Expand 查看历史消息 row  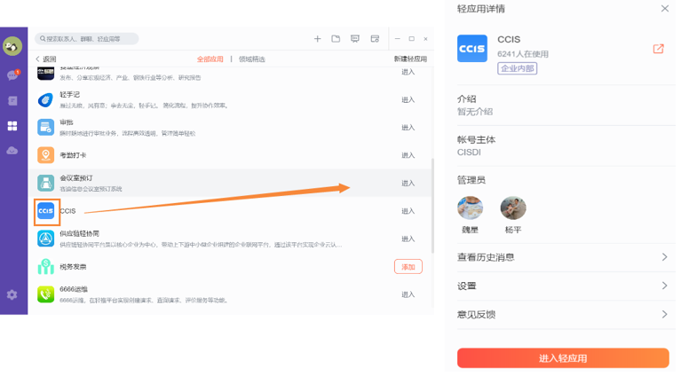(x=563, y=257)
